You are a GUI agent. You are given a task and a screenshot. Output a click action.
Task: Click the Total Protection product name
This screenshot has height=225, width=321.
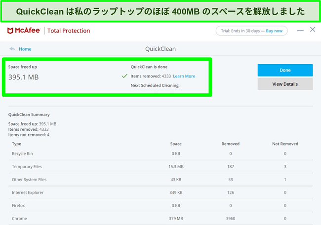[x=69, y=31]
